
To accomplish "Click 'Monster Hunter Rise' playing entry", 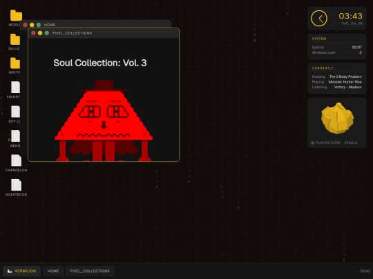I will [345, 82].
